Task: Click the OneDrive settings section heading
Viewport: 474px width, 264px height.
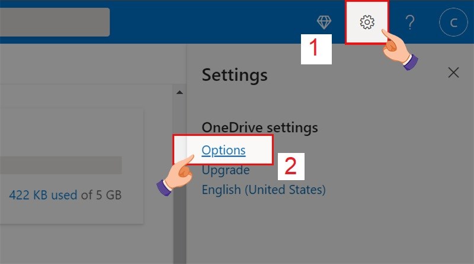Action: [x=260, y=127]
